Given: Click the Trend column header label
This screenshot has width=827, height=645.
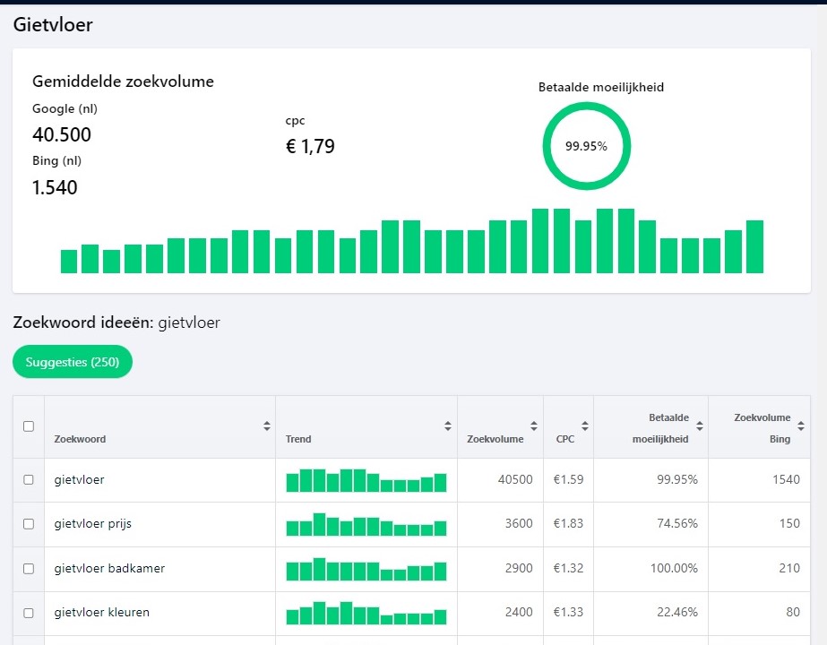Looking at the screenshot, I should click(298, 439).
